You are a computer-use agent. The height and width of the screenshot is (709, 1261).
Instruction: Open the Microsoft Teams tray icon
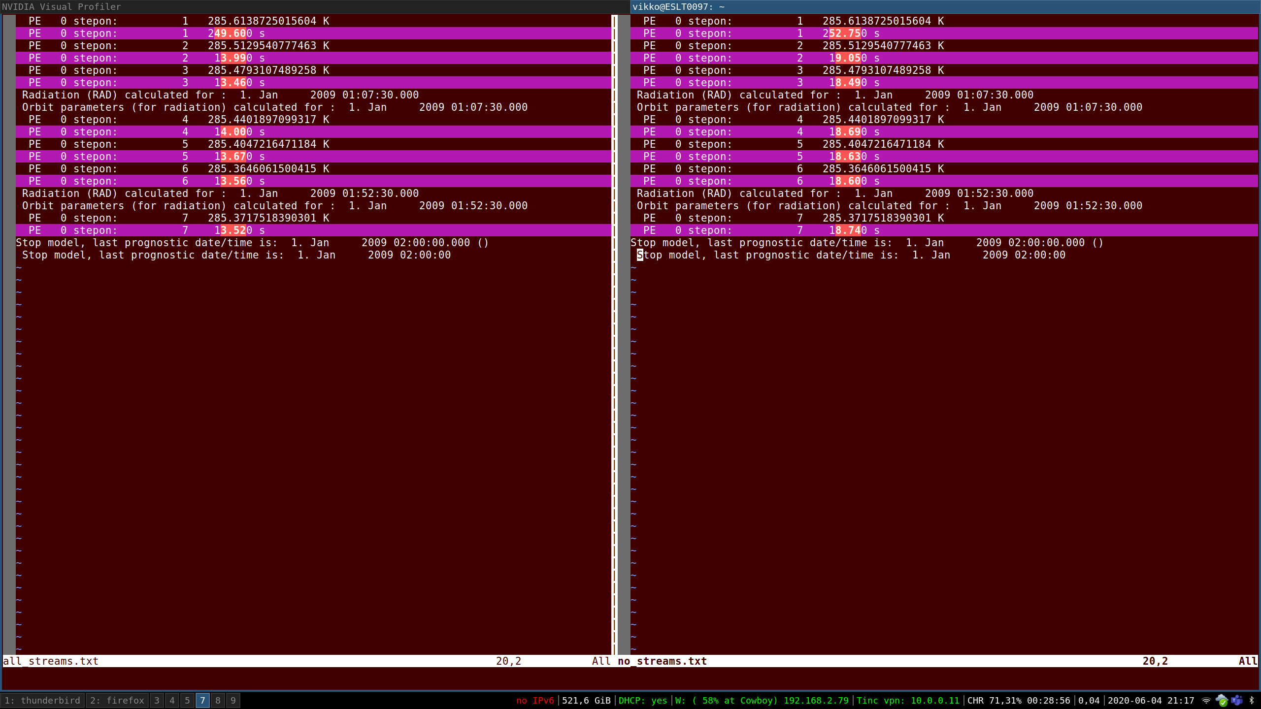1237,700
